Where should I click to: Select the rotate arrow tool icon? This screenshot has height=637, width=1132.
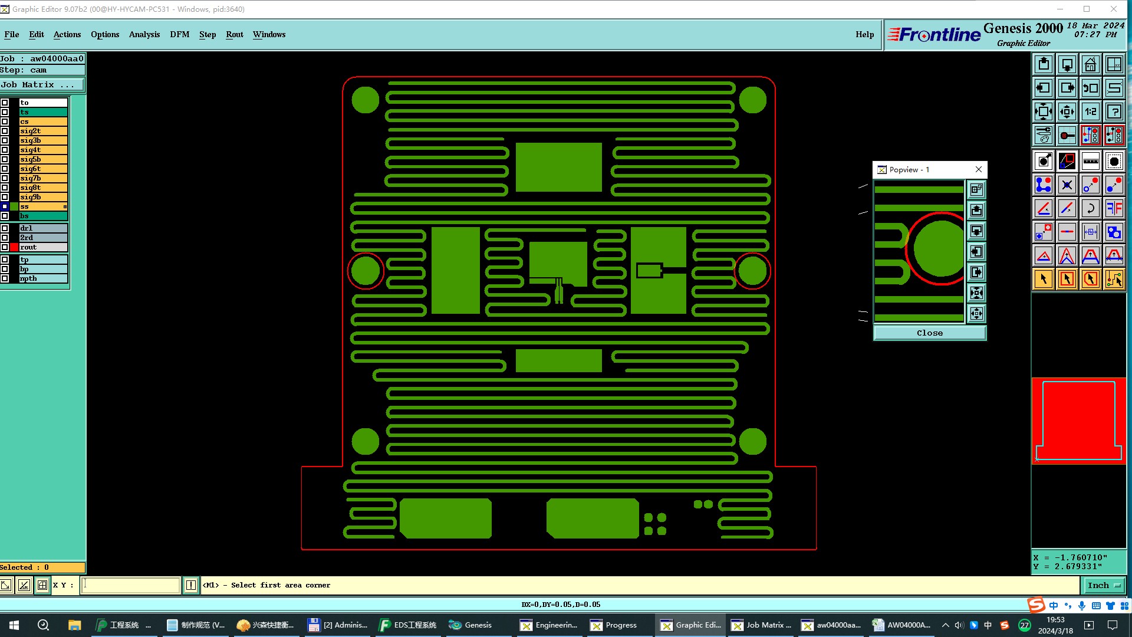point(1090,208)
